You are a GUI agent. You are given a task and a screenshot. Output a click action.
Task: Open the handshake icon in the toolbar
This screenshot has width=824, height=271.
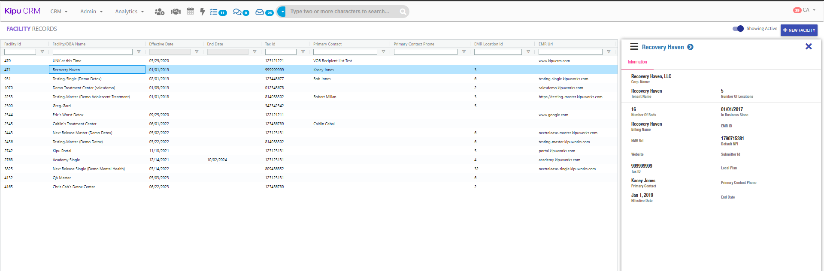pyautogui.click(x=176, y=12)
